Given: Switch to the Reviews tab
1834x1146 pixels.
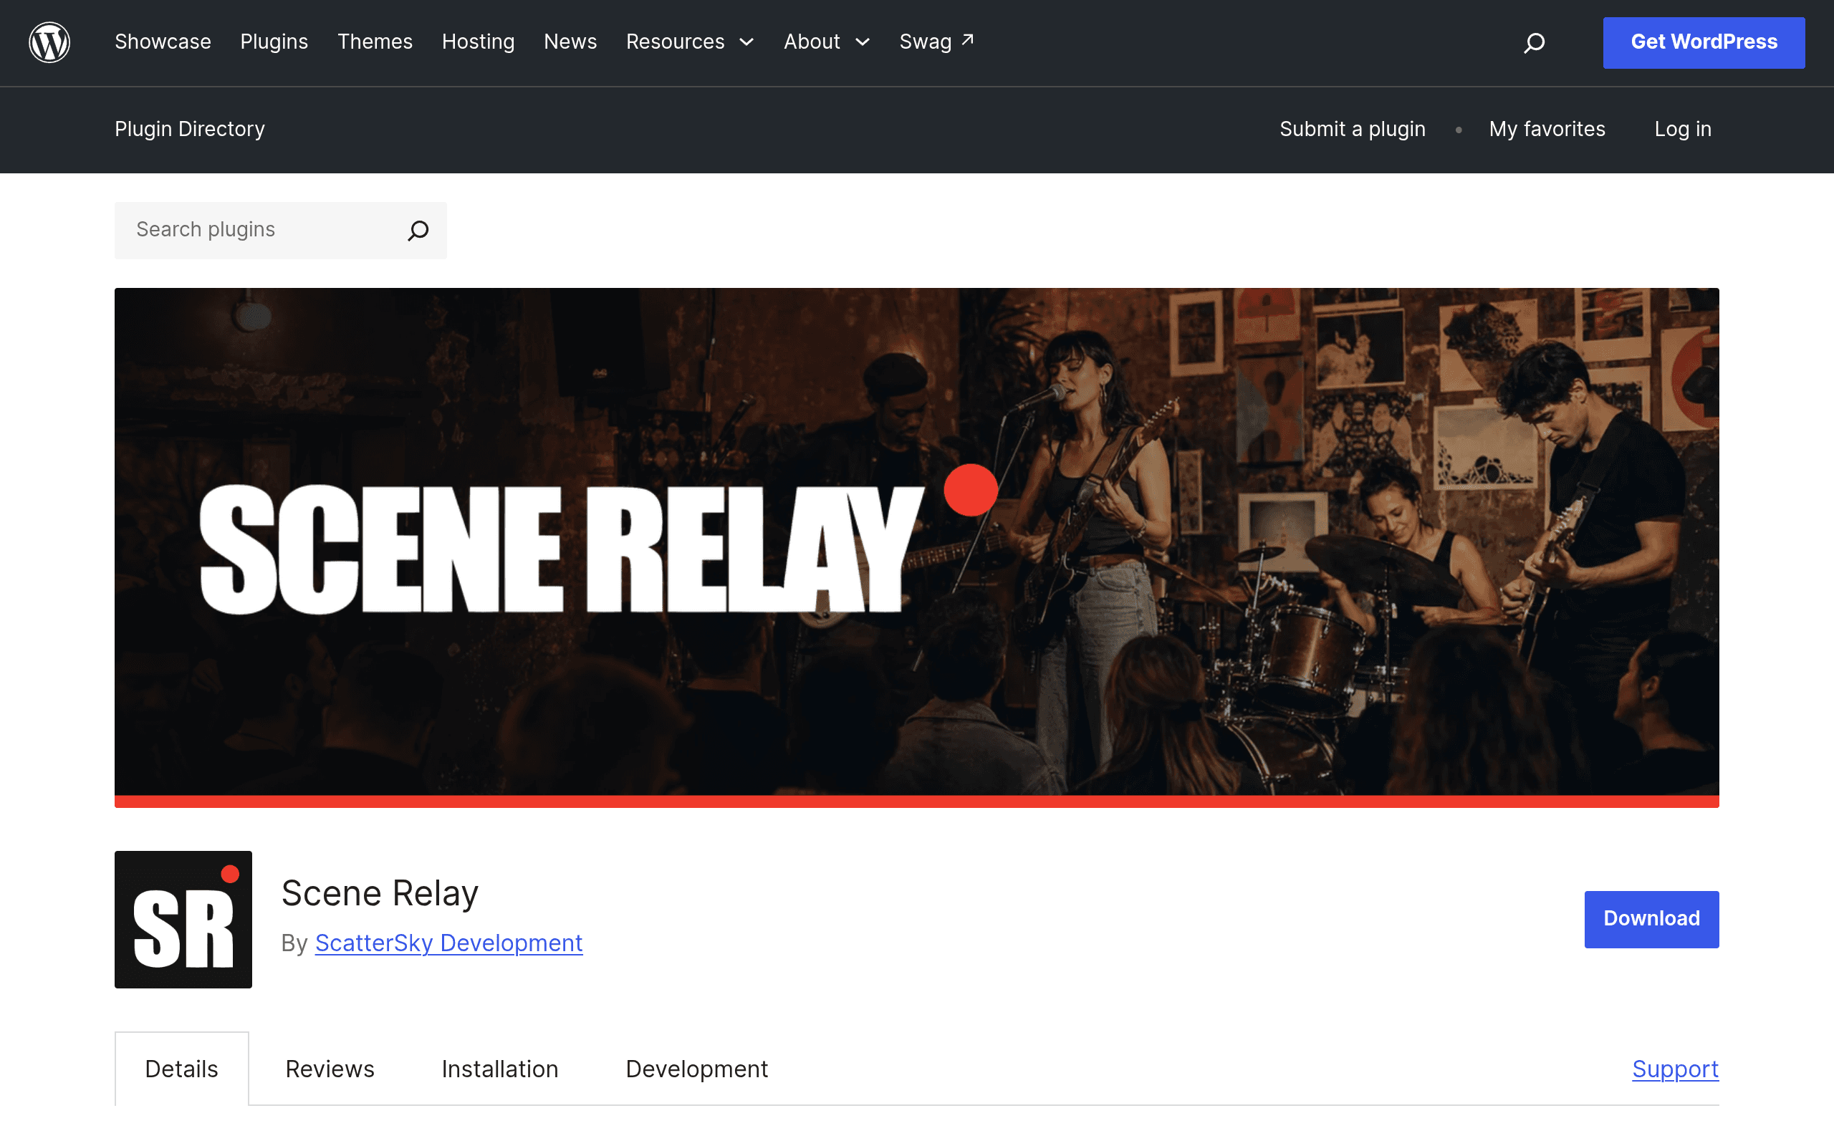Looking at the screenshot, I should pos(330,1069).
